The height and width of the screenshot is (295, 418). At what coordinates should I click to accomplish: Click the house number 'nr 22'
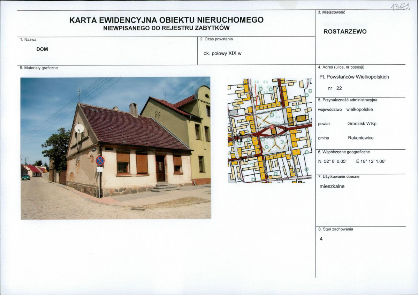pyautogui.click(x=335, y=88)
